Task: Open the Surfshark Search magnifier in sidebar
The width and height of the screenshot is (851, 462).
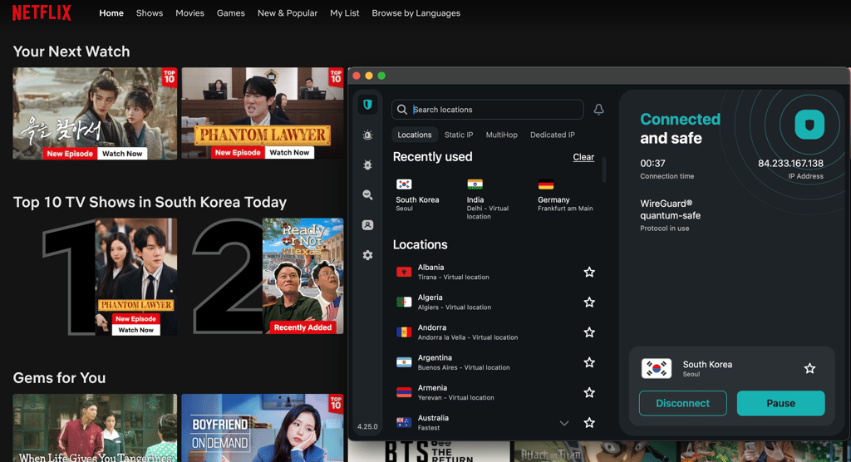Action: point(367,195)
